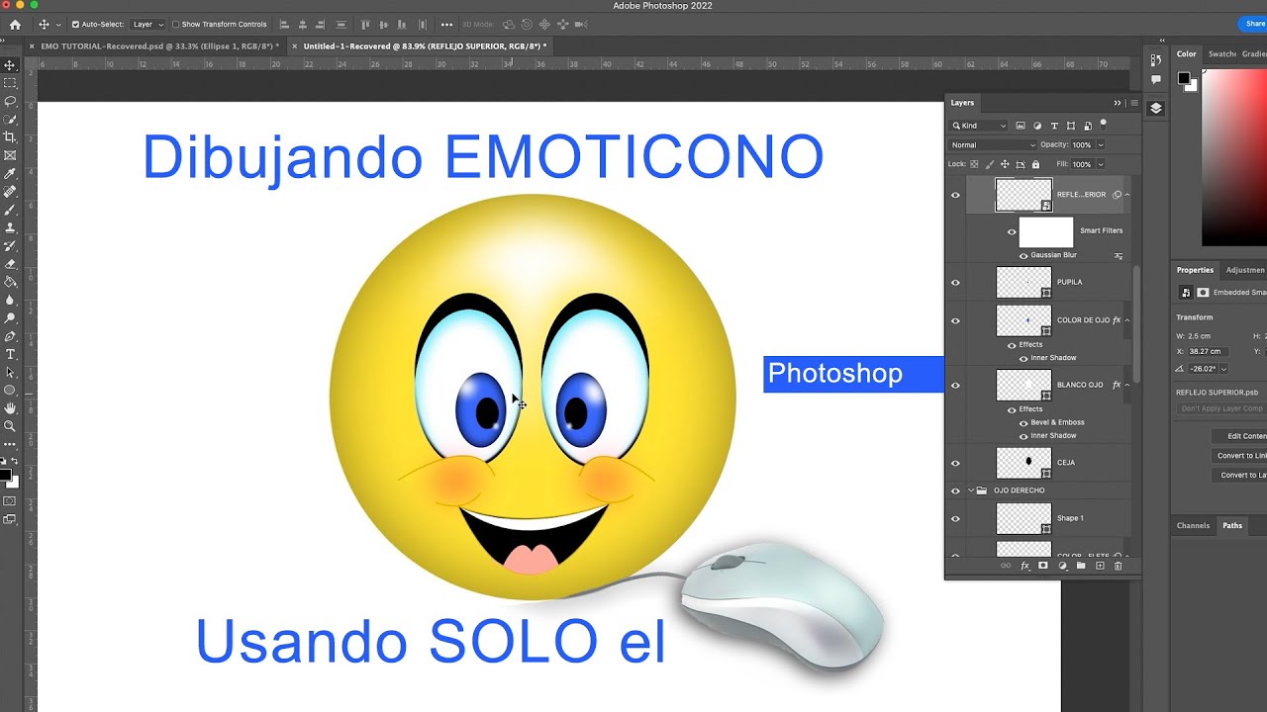Screen dimensions: 1267x712
Task: Open the Kind filter dropdown in Layers
Action: click(979, 126)
